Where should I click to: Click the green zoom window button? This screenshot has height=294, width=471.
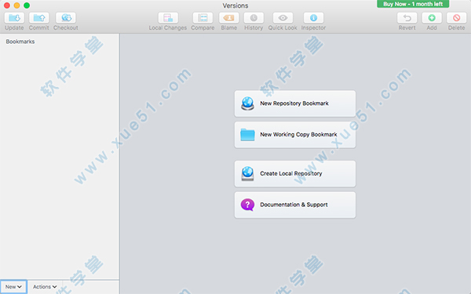[x=27, y=5]
